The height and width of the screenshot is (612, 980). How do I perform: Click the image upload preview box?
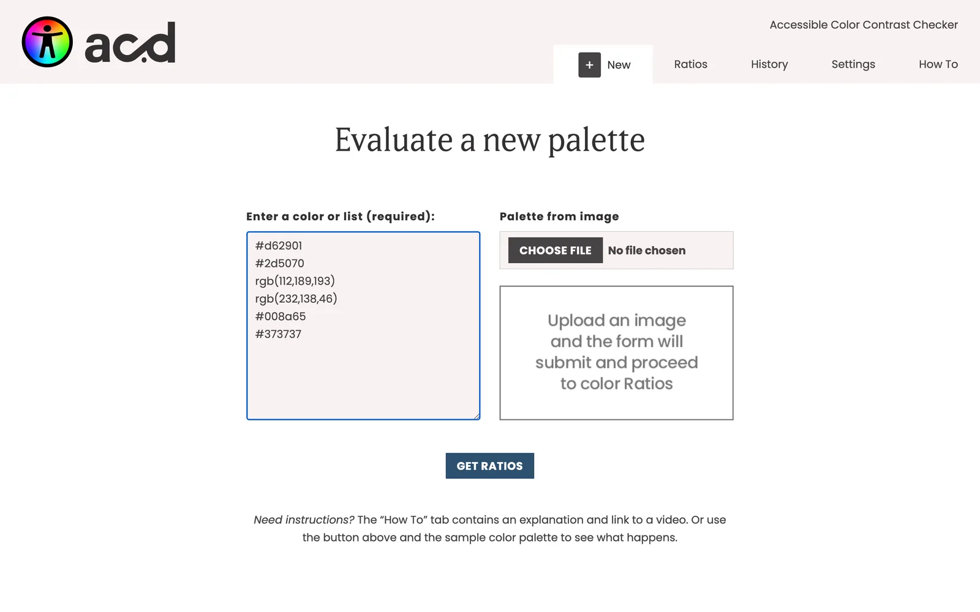click(616, 353)
